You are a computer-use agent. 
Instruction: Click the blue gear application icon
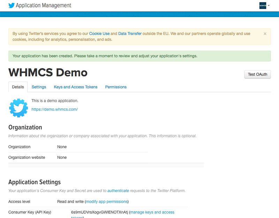tap(18, 108)
